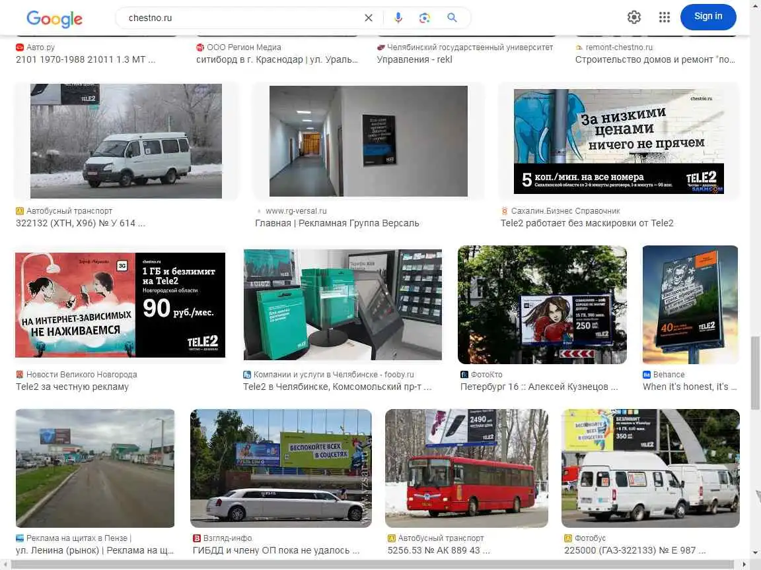Open link '322132 (ХТН, Х96) № У 614'
This screenshot has width=761, height=570.
[x=81, y=224]
